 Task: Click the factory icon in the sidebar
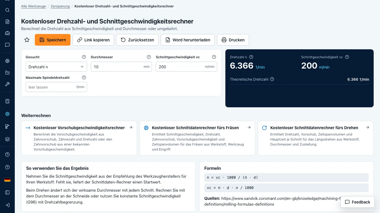(7, 72)
